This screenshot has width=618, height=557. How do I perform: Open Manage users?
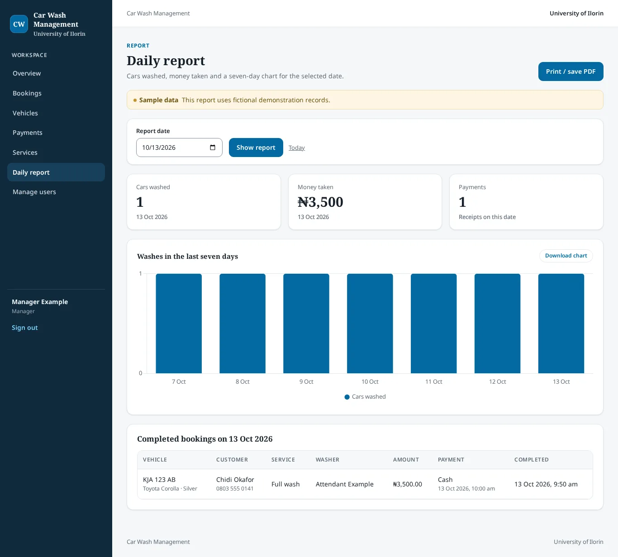pyautogui.click(x=56, y=192)
